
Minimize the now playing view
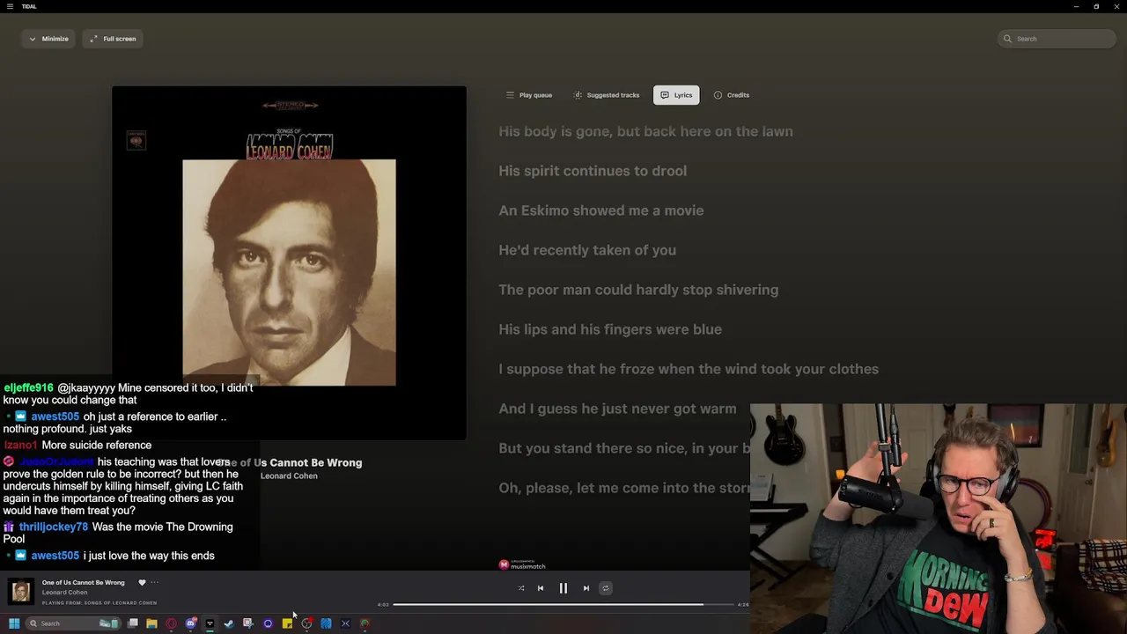(x=48, y=39)
